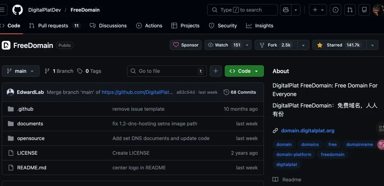384x186 pixels.
Task: Open the LICENSE file
Action: click(27, 153)
